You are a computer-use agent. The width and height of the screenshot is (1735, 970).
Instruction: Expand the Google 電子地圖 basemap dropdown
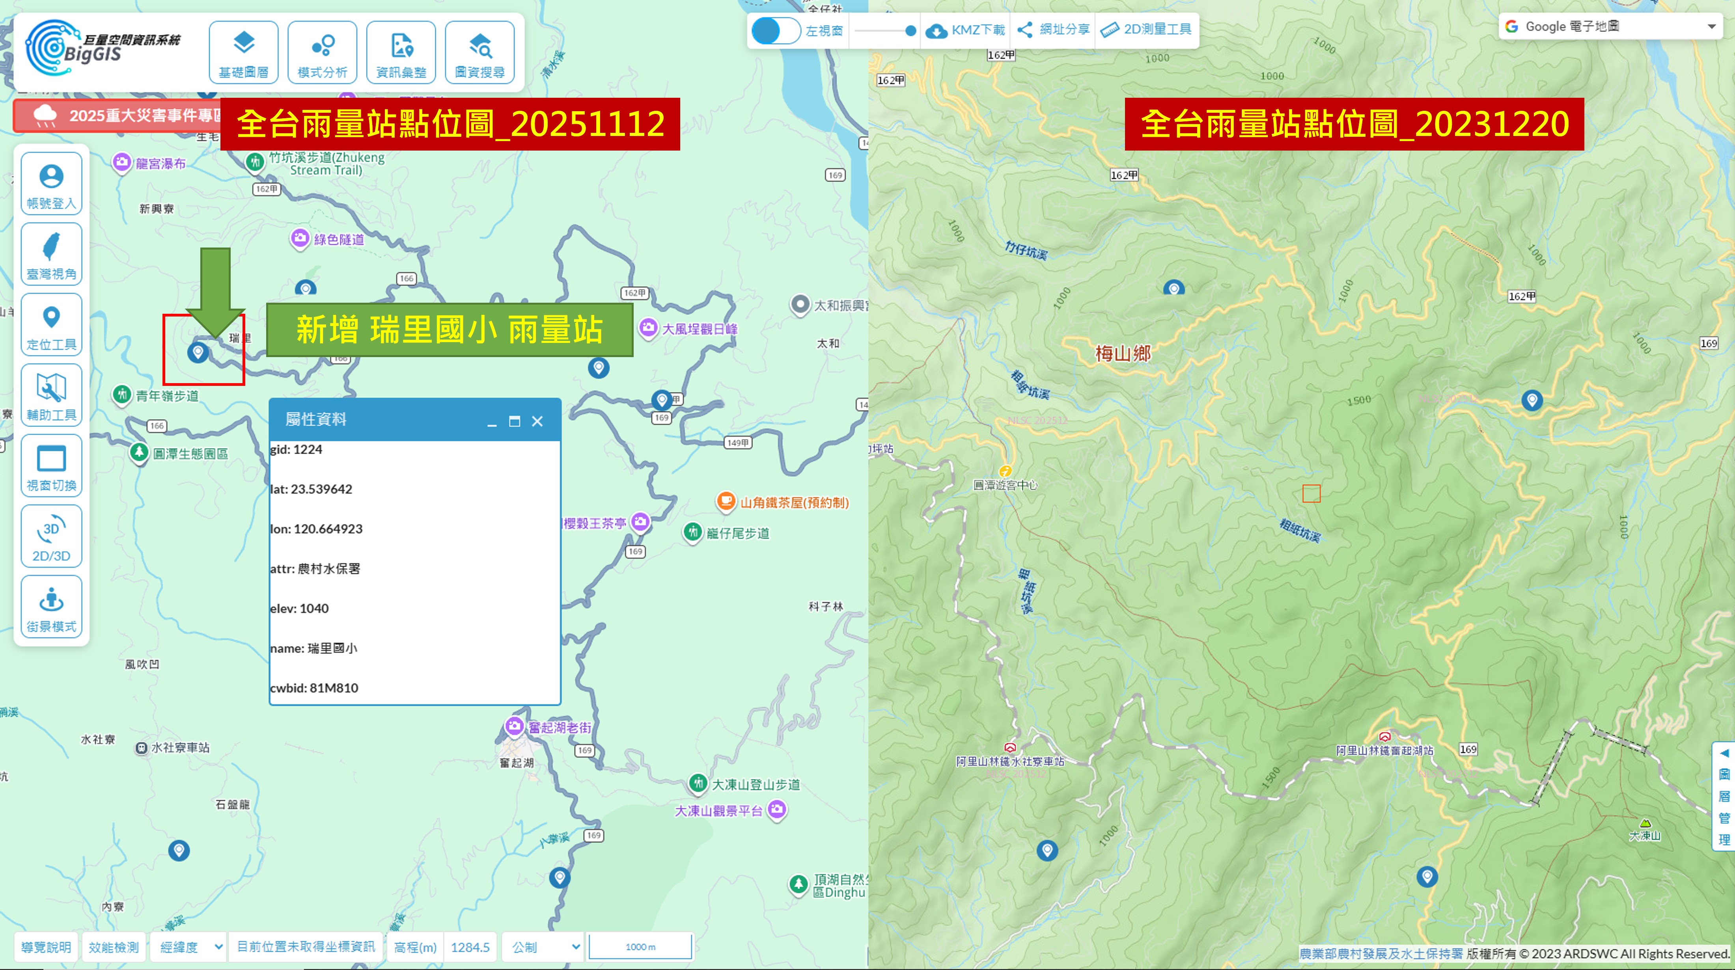coord(1610,26)
